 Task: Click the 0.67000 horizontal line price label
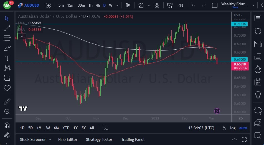pyautogui.click(x=239, y=59)
